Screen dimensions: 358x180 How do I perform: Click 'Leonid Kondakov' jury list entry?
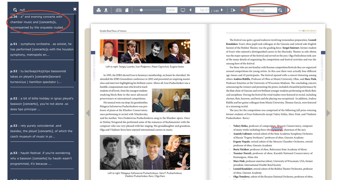point(273,171)
